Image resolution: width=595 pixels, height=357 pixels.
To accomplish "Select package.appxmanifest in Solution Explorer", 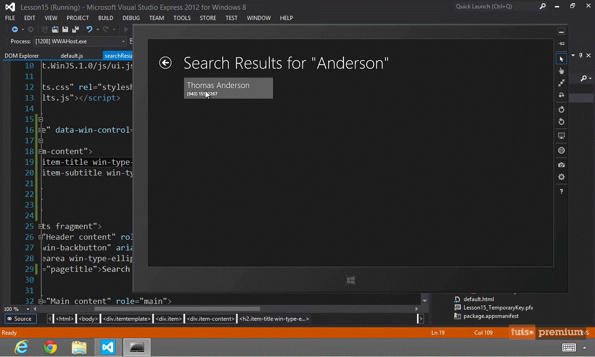I will pos(491,316).
